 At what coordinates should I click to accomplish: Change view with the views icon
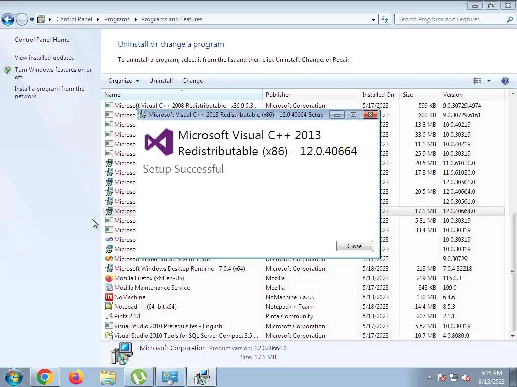[x=477, y=81]
